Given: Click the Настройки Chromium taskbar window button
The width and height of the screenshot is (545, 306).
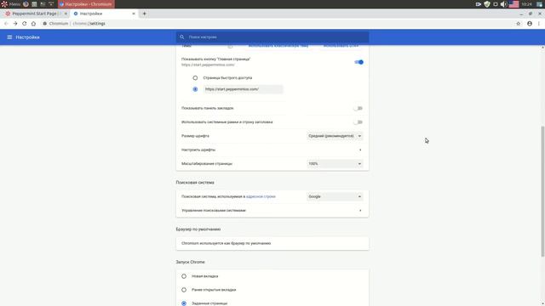Looking at the screenshot, I should (x=86, y=4).
